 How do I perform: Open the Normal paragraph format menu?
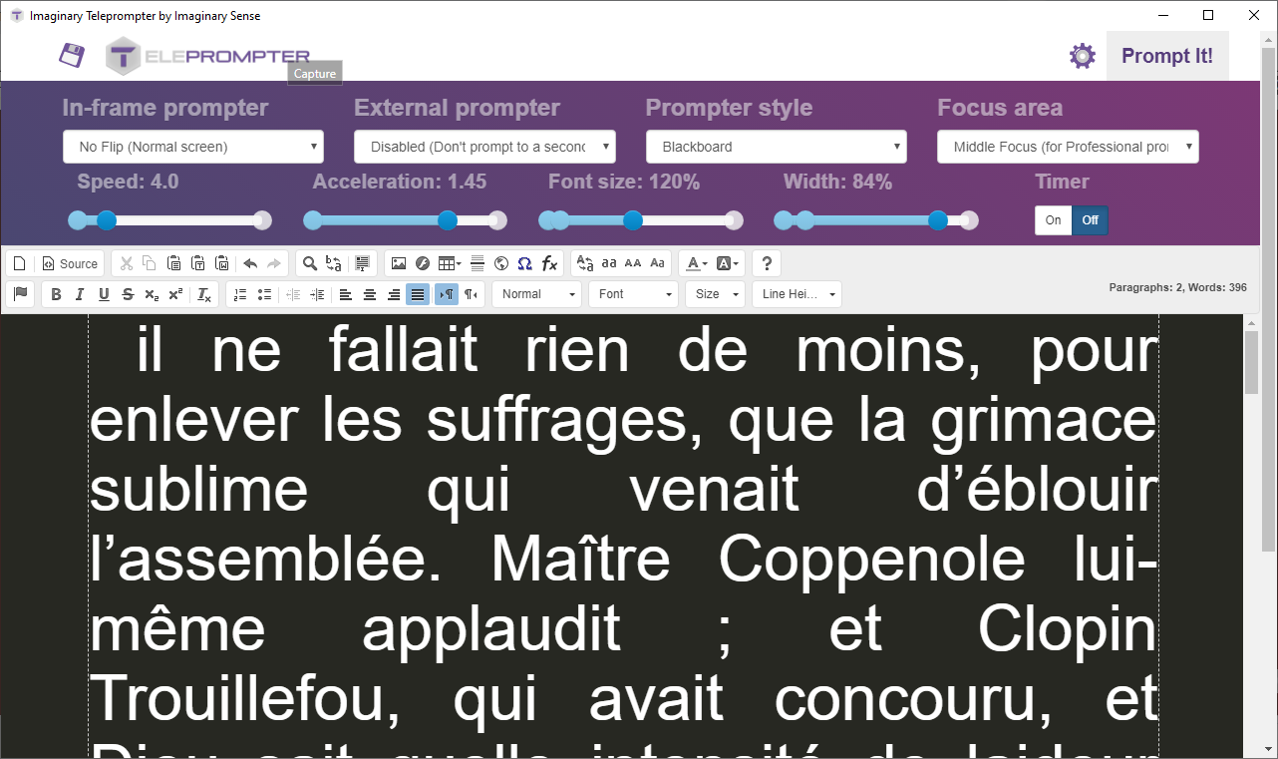click(536, 294)
